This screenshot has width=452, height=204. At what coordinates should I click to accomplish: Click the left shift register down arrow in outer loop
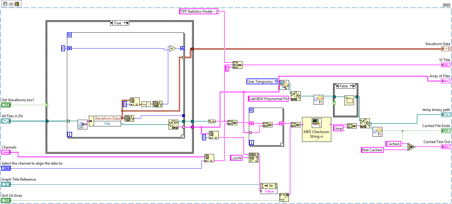pyautogui.click(x=69, y=48)
